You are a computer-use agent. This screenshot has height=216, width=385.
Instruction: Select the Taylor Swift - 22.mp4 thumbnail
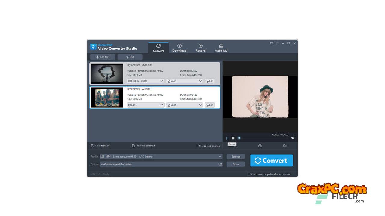click(107, 97)
